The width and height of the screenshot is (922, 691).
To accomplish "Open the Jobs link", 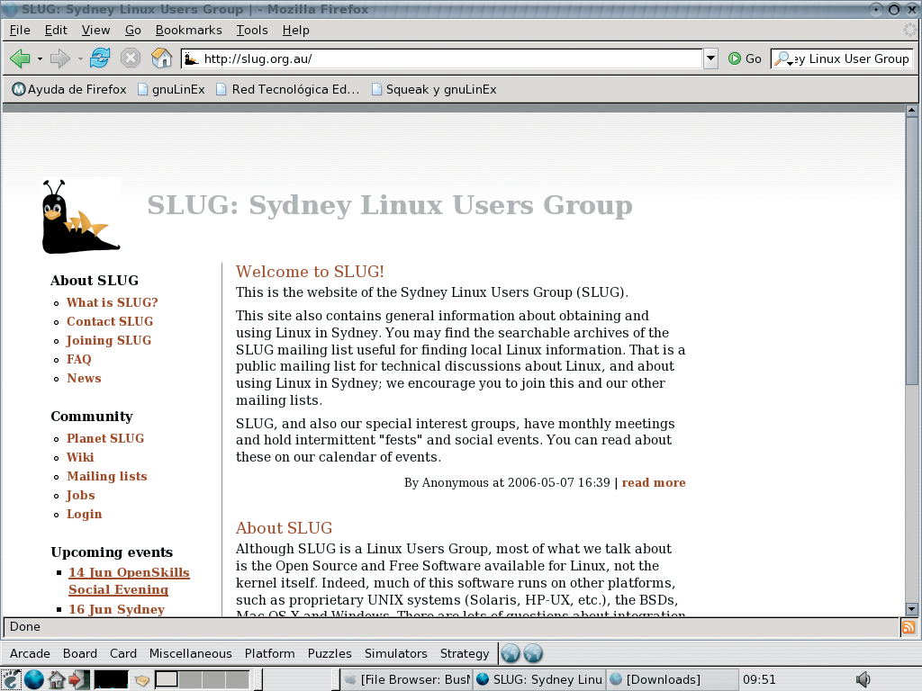I will [80, 495].
